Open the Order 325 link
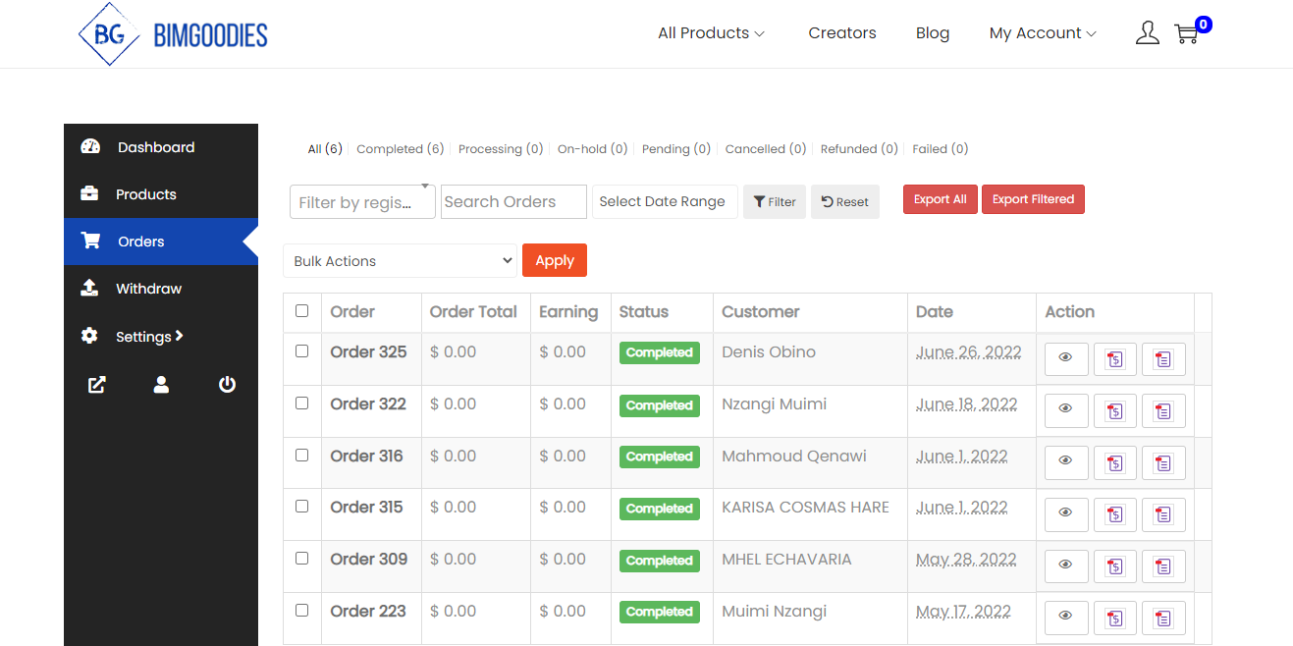This screenshot has height=646, width=1293. point(368,351)
